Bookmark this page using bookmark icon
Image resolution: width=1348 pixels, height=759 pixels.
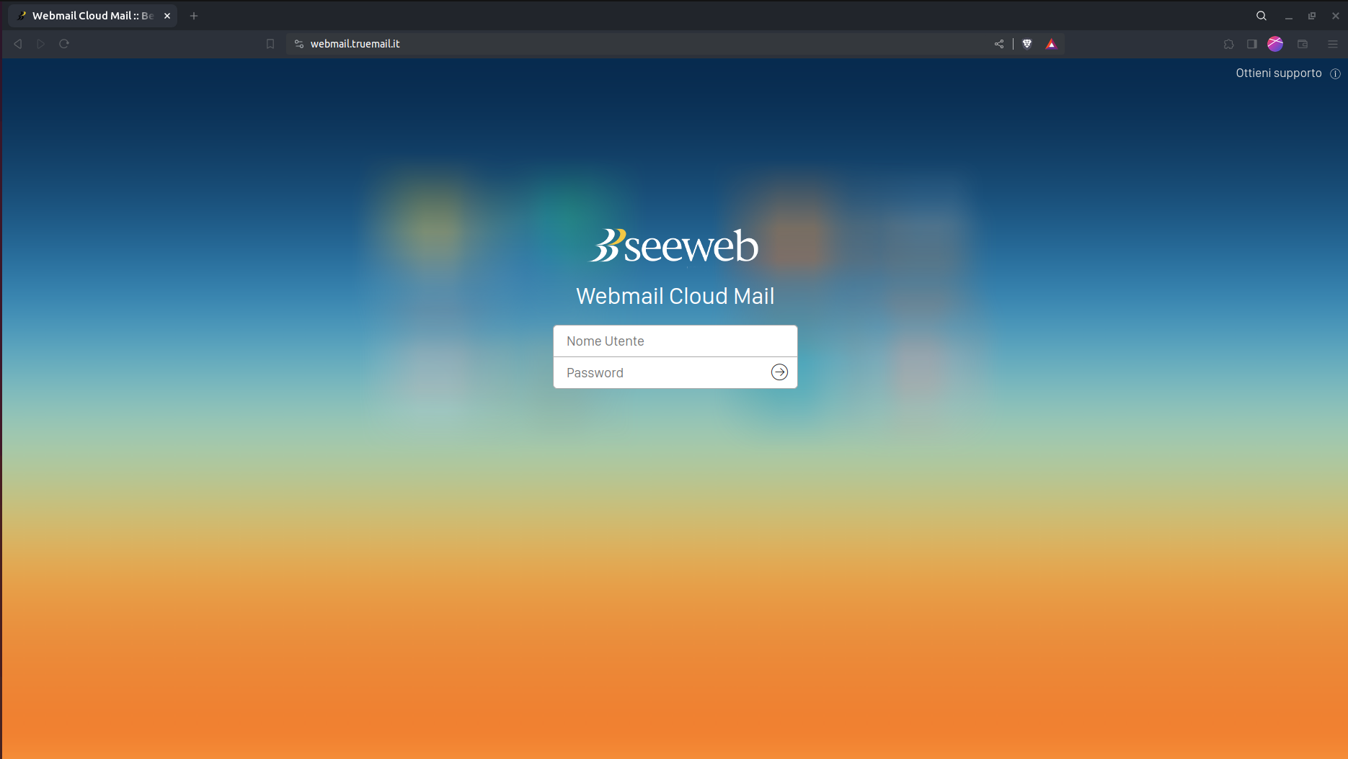click(x=270, y=44)
